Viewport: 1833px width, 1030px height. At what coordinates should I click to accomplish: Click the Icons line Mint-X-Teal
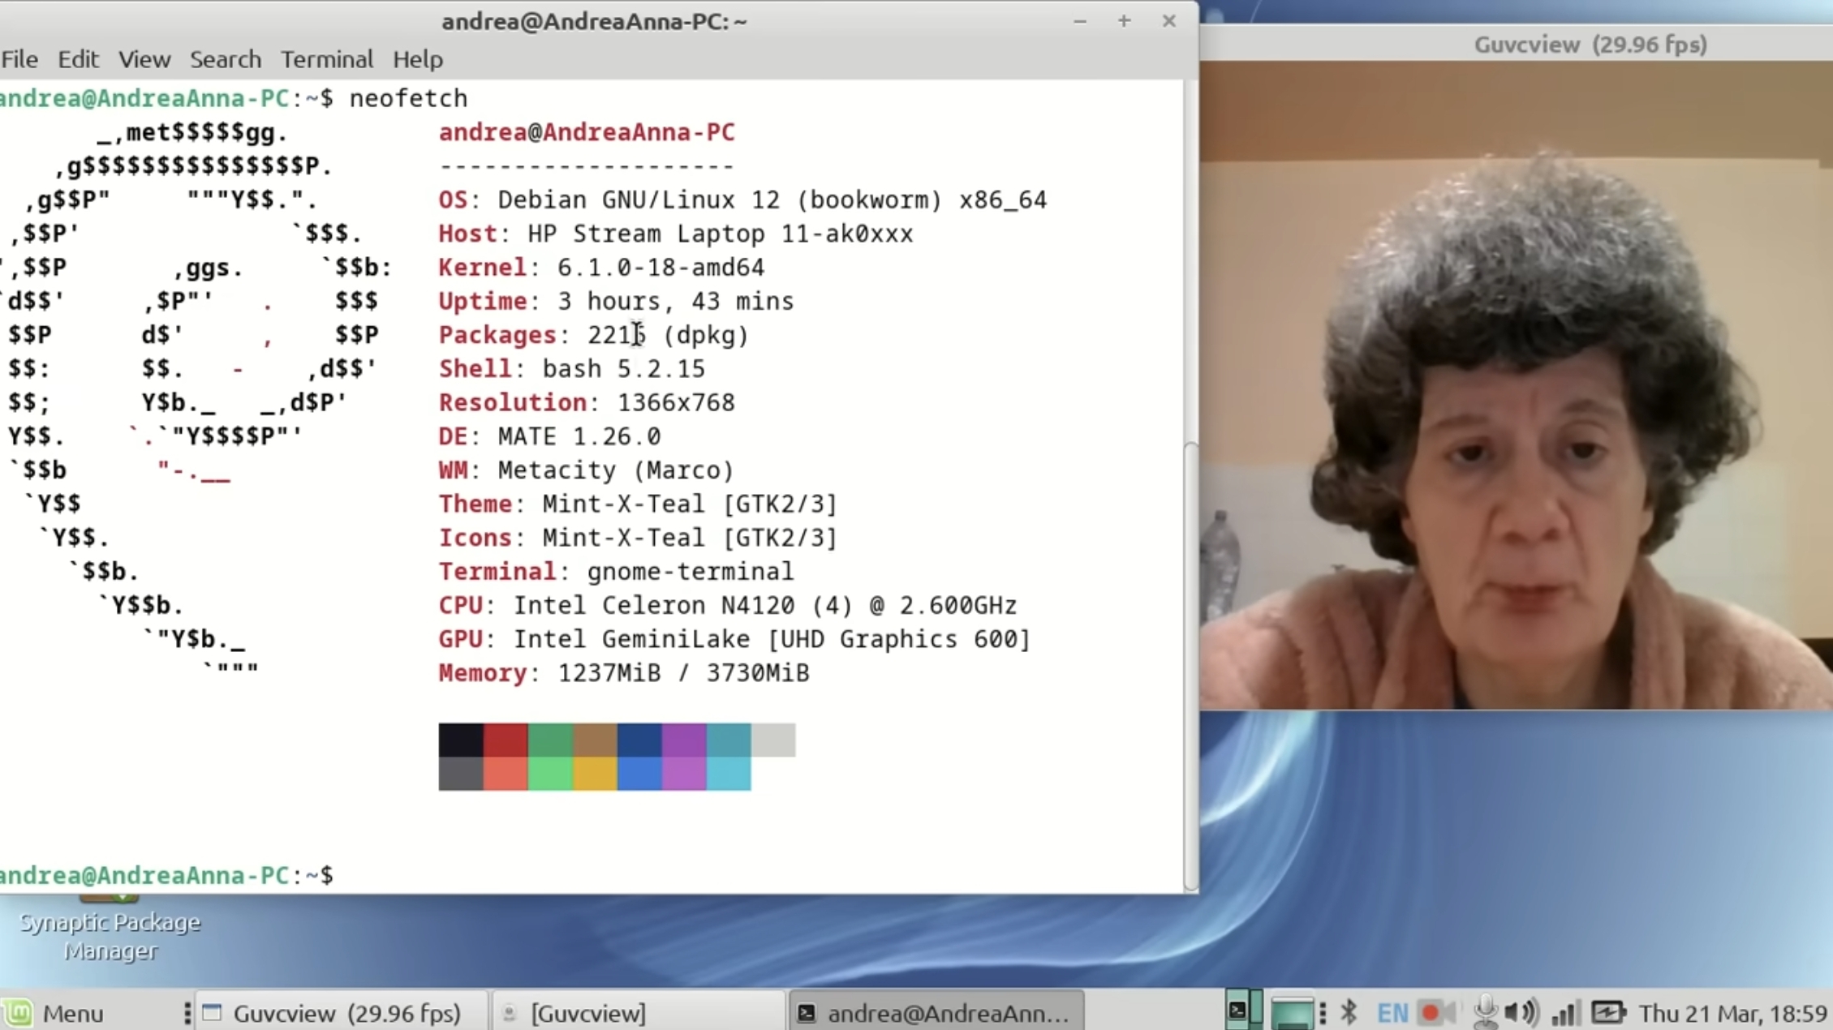(638, 538)
